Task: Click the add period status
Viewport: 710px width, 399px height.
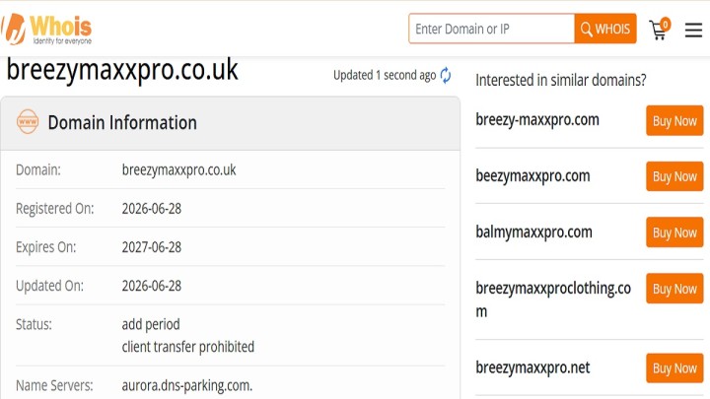Action: 151,324
